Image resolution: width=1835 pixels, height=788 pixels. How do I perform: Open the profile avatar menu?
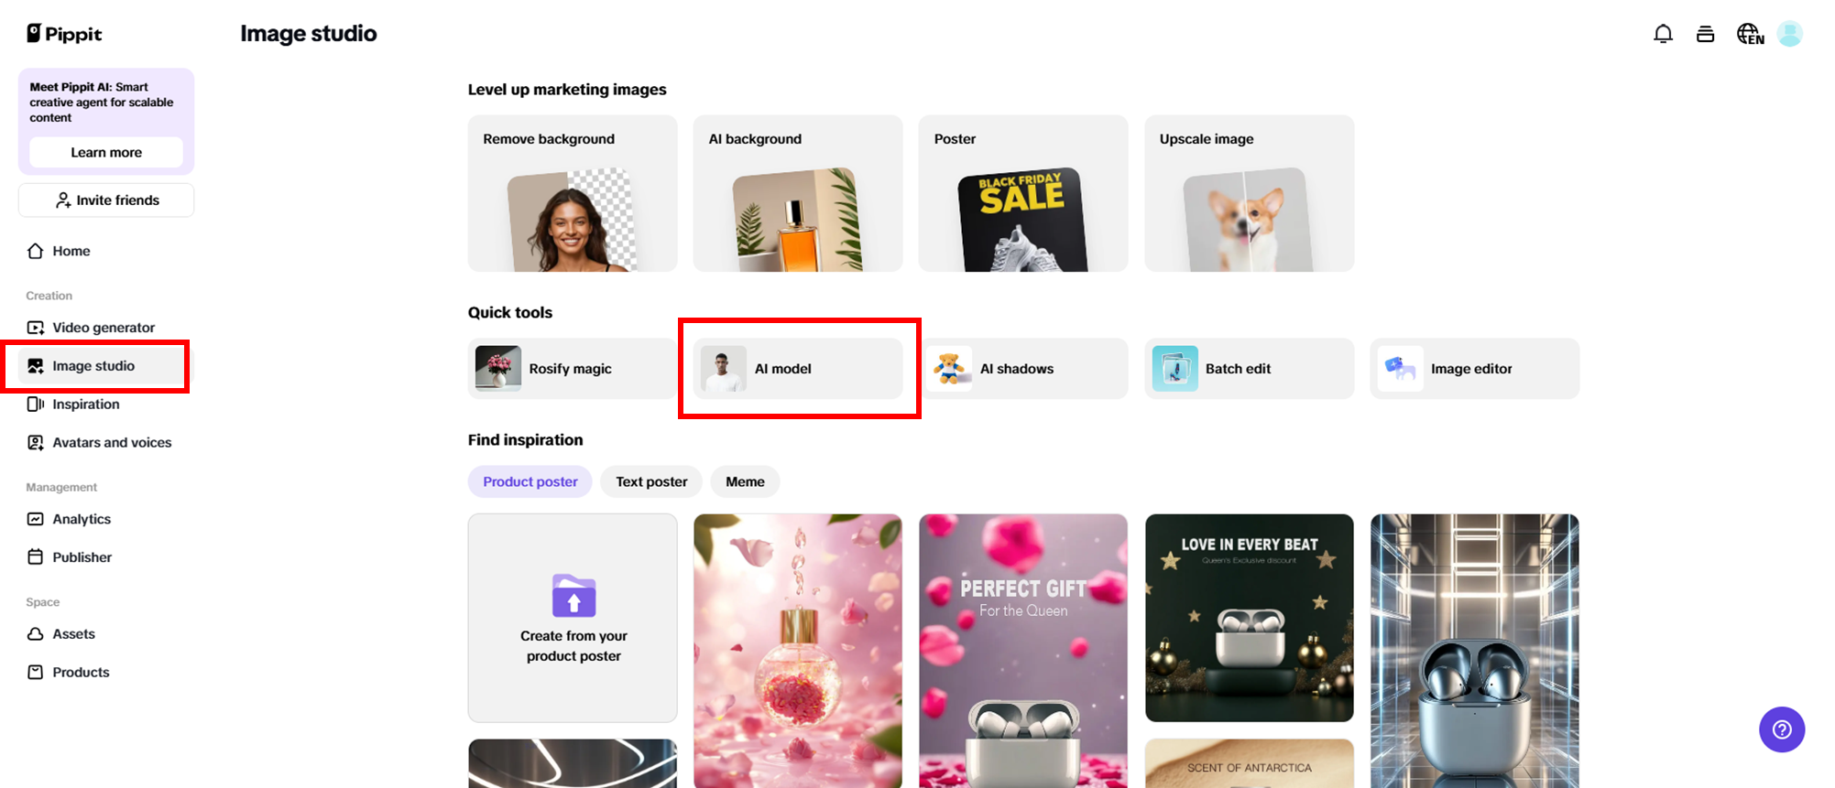(1792, 33)
